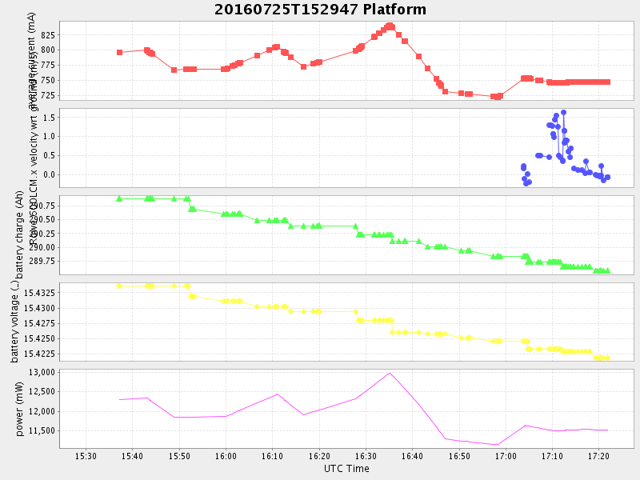
Task: Click the first green triangle battery charge point
Action: [x=119, y=198]
